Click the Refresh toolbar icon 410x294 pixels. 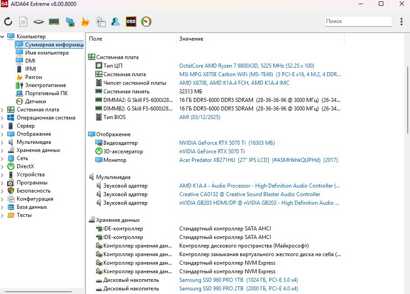click(x=8, y=21)
